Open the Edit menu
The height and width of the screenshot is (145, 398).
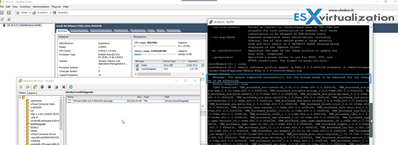pos(8,7)
